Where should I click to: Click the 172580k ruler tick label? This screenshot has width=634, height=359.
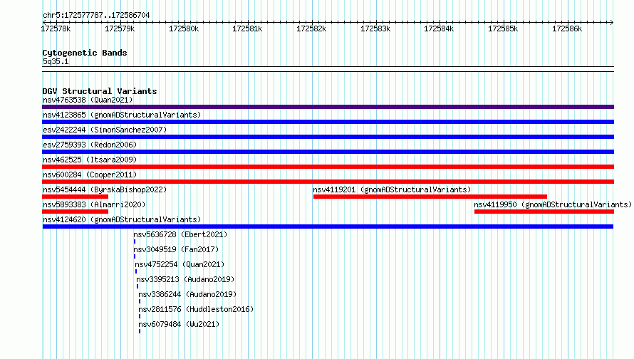pyautogui.click(x=184, y=28)
